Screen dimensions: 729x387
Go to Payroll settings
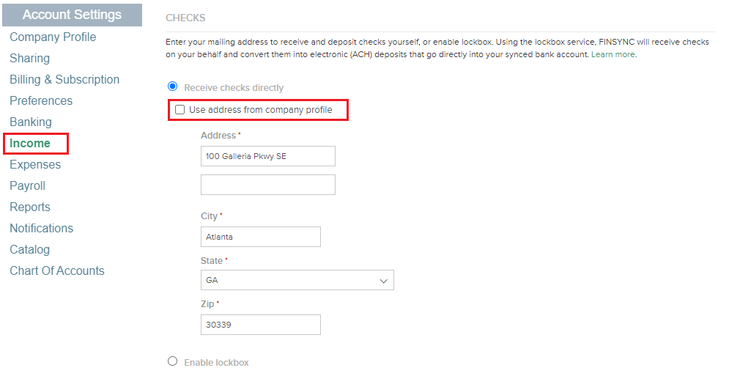click(27, 185)
